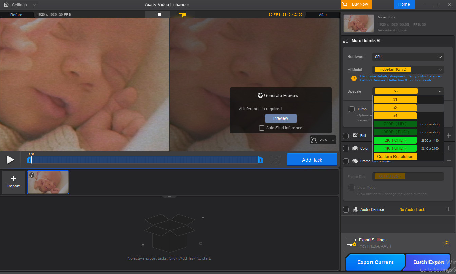Click the Edit crop icon

[x=355, y=136]
